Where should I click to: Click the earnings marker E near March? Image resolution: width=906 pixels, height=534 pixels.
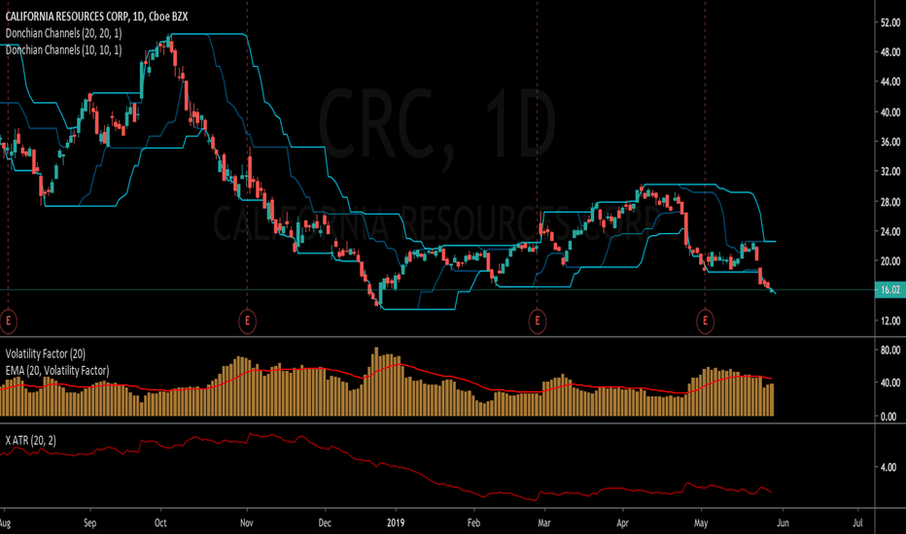pos(538,321)
